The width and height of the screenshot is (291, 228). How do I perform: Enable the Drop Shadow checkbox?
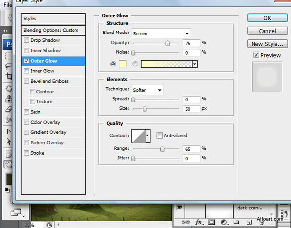point(26,40)
